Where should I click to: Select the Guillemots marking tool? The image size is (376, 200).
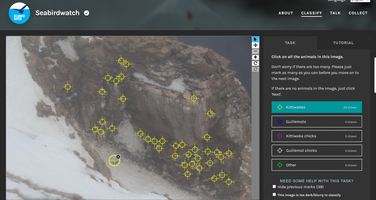point(317,122)
